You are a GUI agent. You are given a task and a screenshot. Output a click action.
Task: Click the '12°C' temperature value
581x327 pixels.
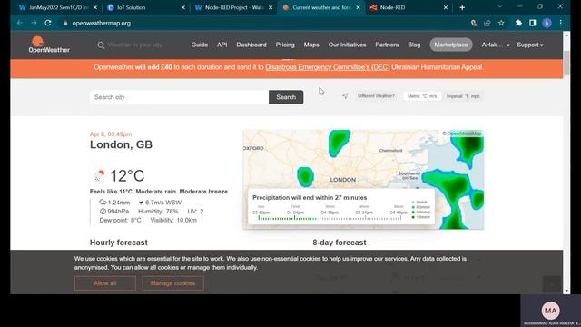coord(127,175)
